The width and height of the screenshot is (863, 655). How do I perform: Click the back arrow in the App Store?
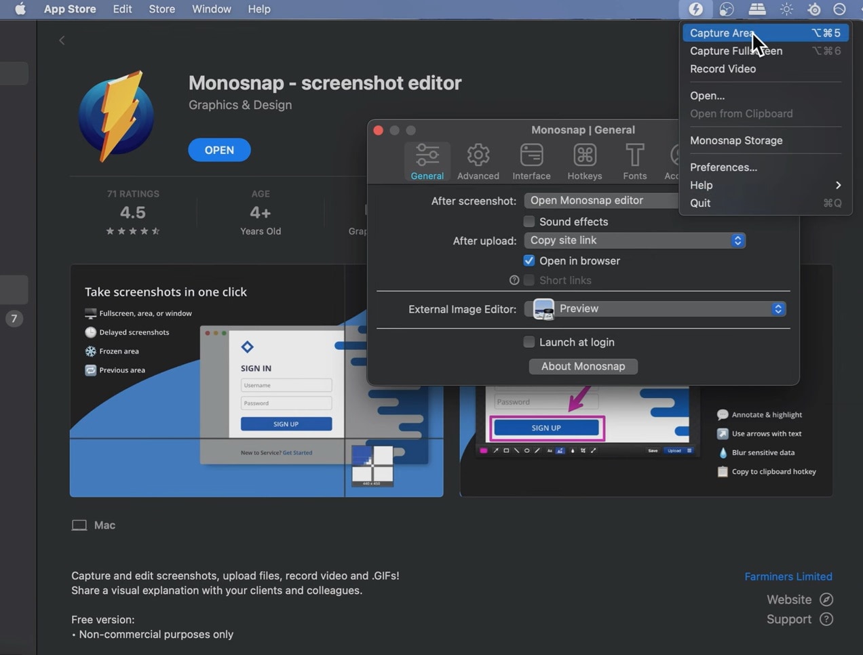coord(62,40)
